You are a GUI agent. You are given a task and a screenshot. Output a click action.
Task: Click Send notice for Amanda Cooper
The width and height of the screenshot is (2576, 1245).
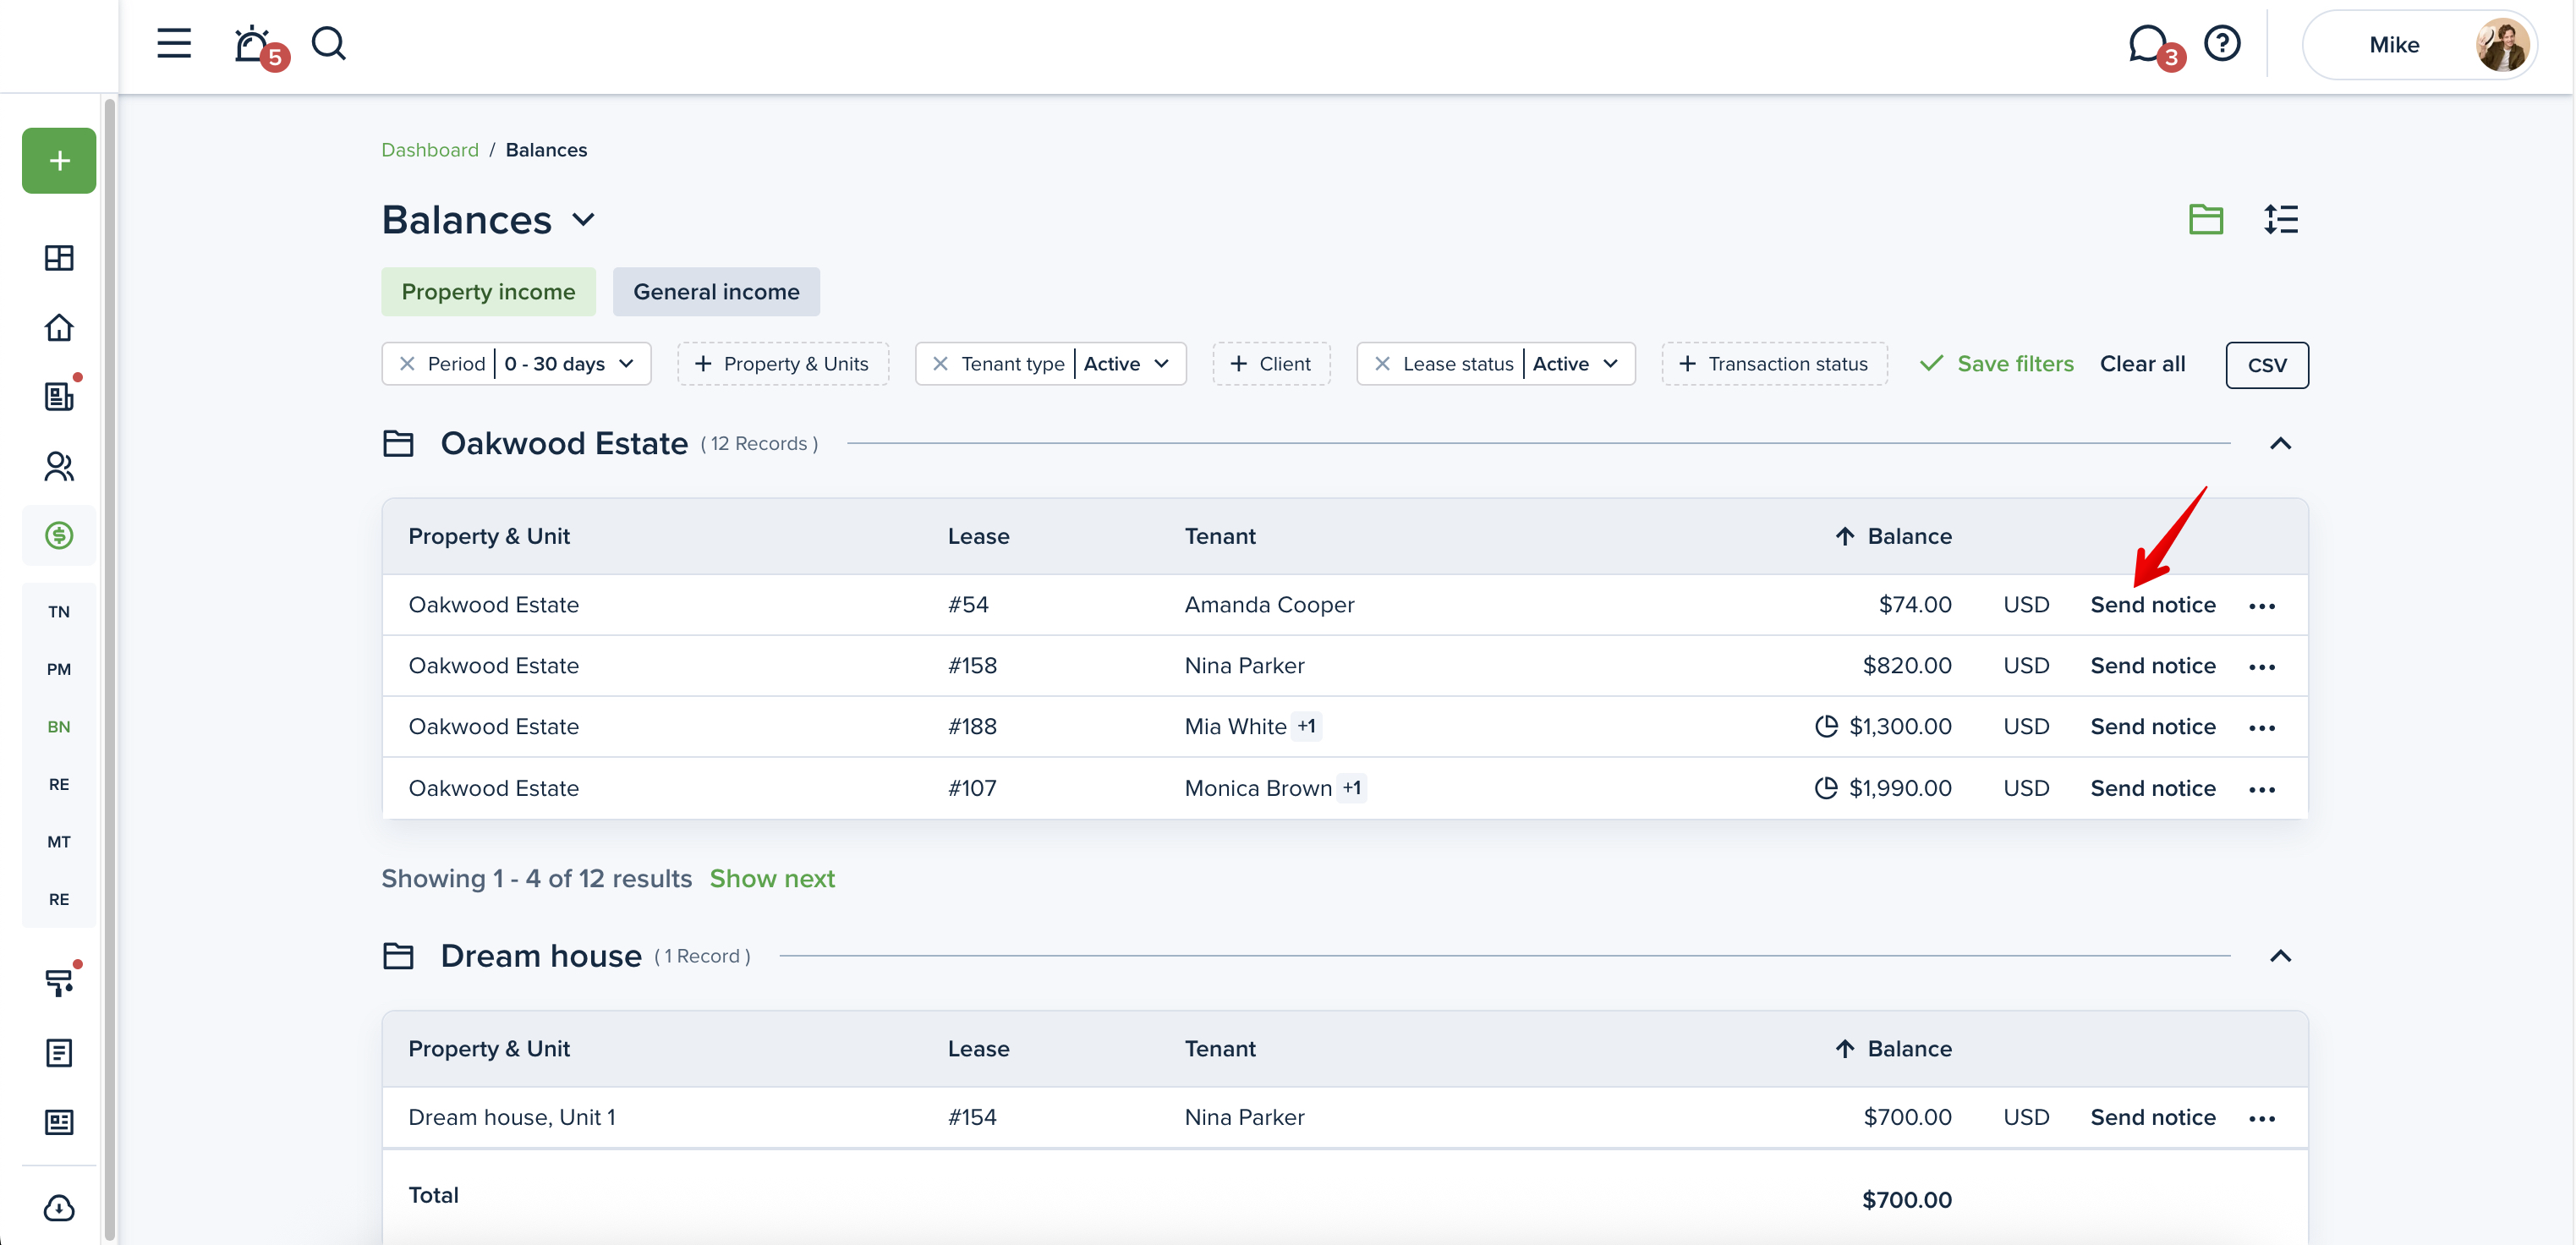(2152, 605)
